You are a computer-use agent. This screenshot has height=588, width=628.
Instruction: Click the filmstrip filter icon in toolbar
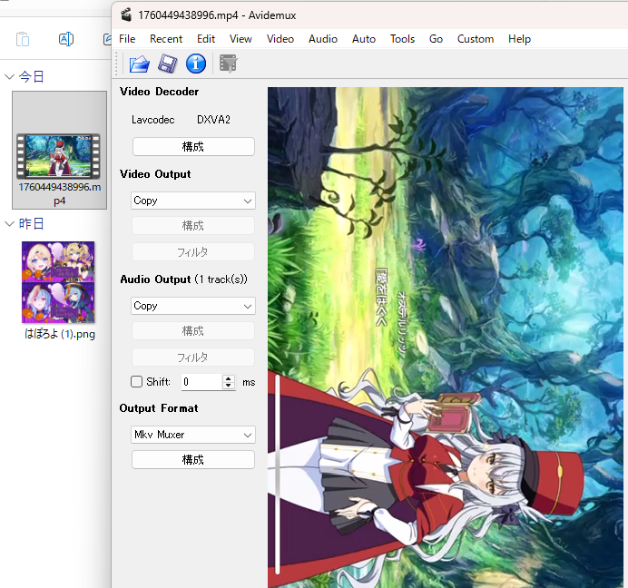point(229,64)
